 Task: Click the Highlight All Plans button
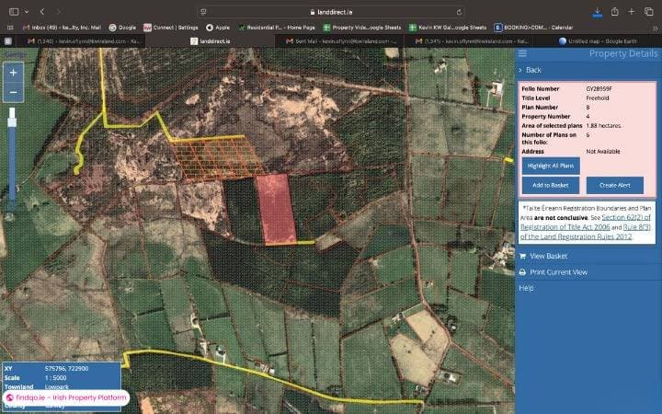[551, 166]
